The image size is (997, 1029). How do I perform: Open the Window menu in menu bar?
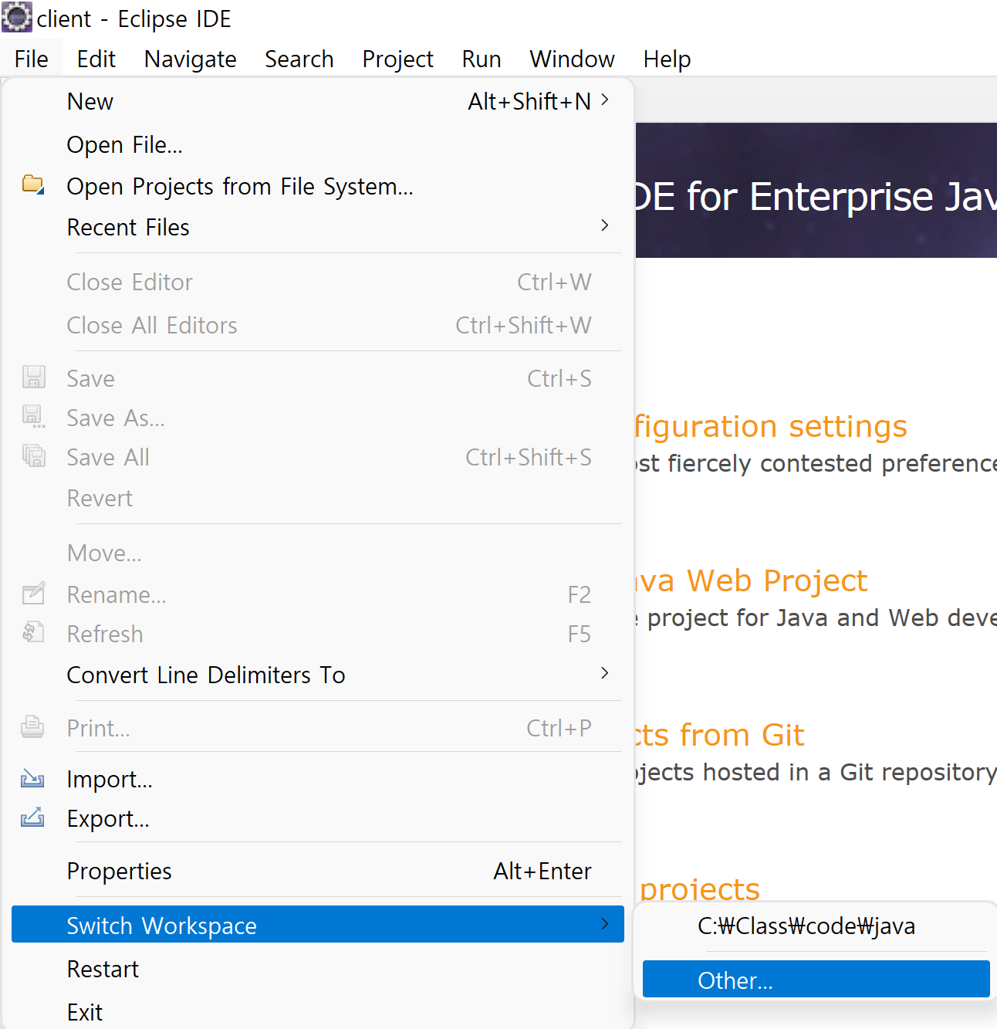[x=572, y=59]
